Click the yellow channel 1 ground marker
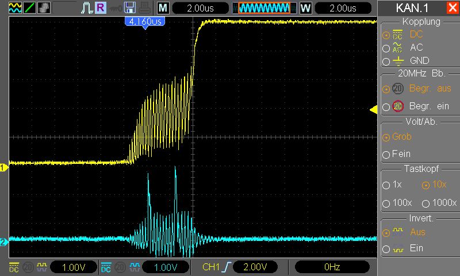 click(x=3, y=167)
